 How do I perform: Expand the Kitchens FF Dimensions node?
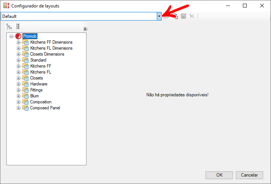(18, 43)
